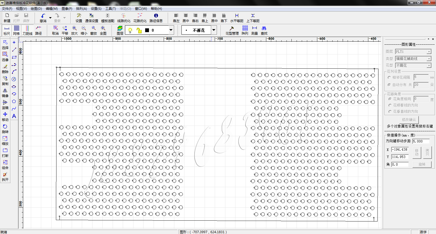436x234 pixels.
Task: Toggle the 网格 grid display
Action: tap(16, 30)
